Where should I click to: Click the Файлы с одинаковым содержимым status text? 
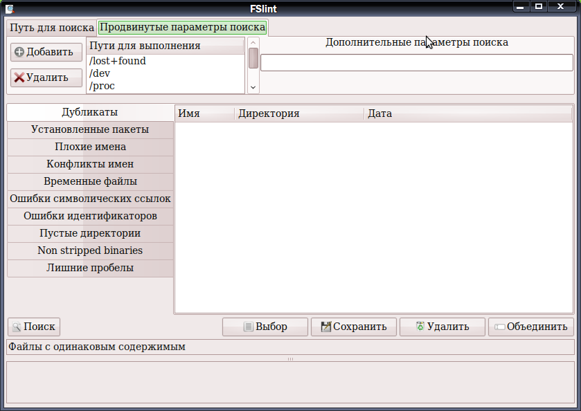click(x=97, y=347)
